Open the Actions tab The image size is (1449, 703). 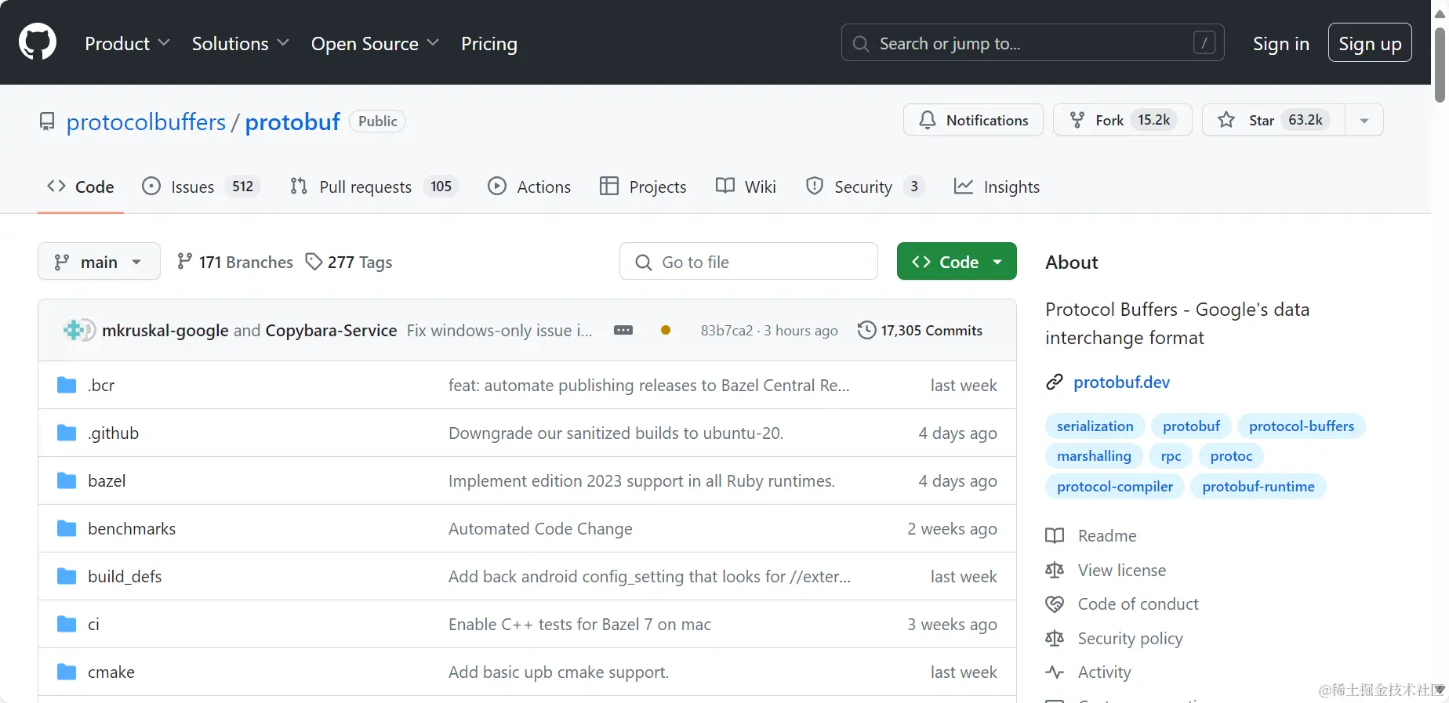click(529, 187)
